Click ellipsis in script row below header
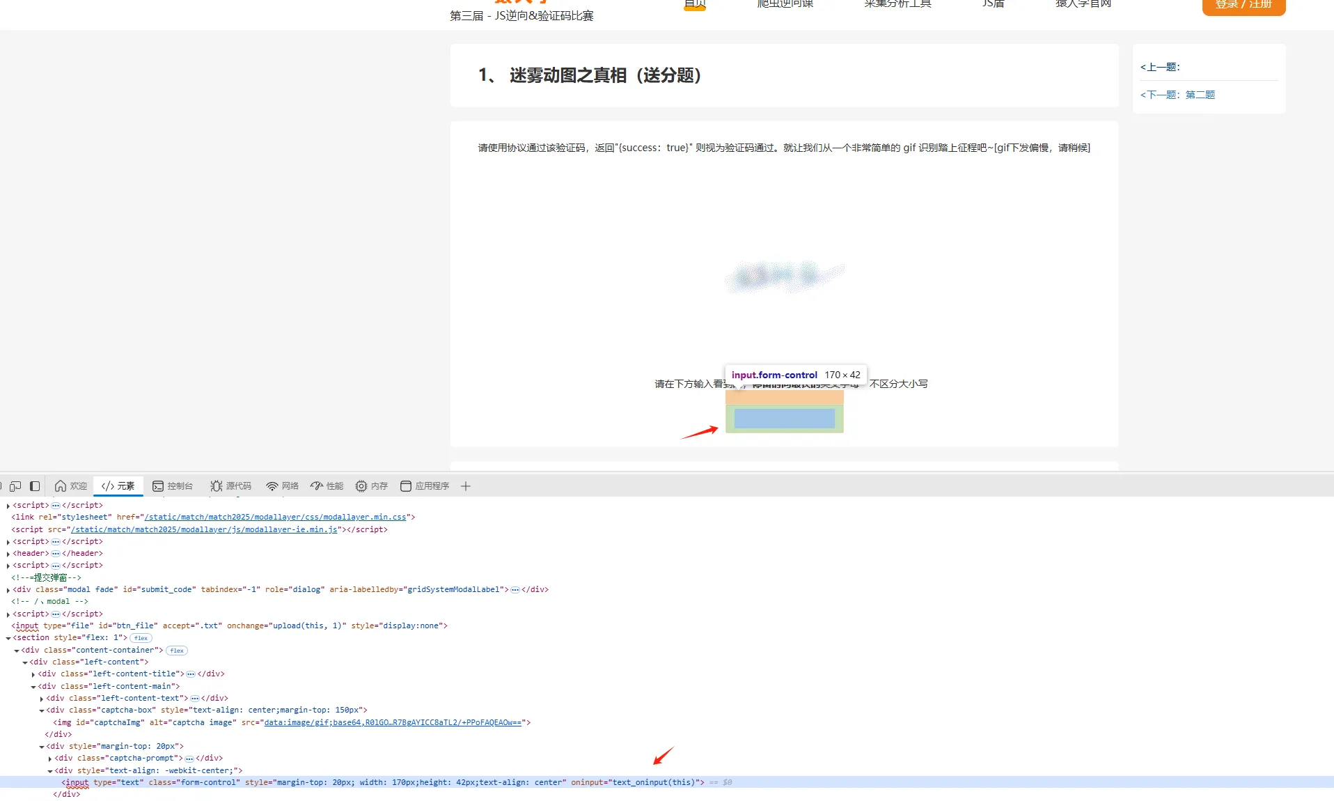Screen dimensions: 1334x801 (x=56, y=566)
